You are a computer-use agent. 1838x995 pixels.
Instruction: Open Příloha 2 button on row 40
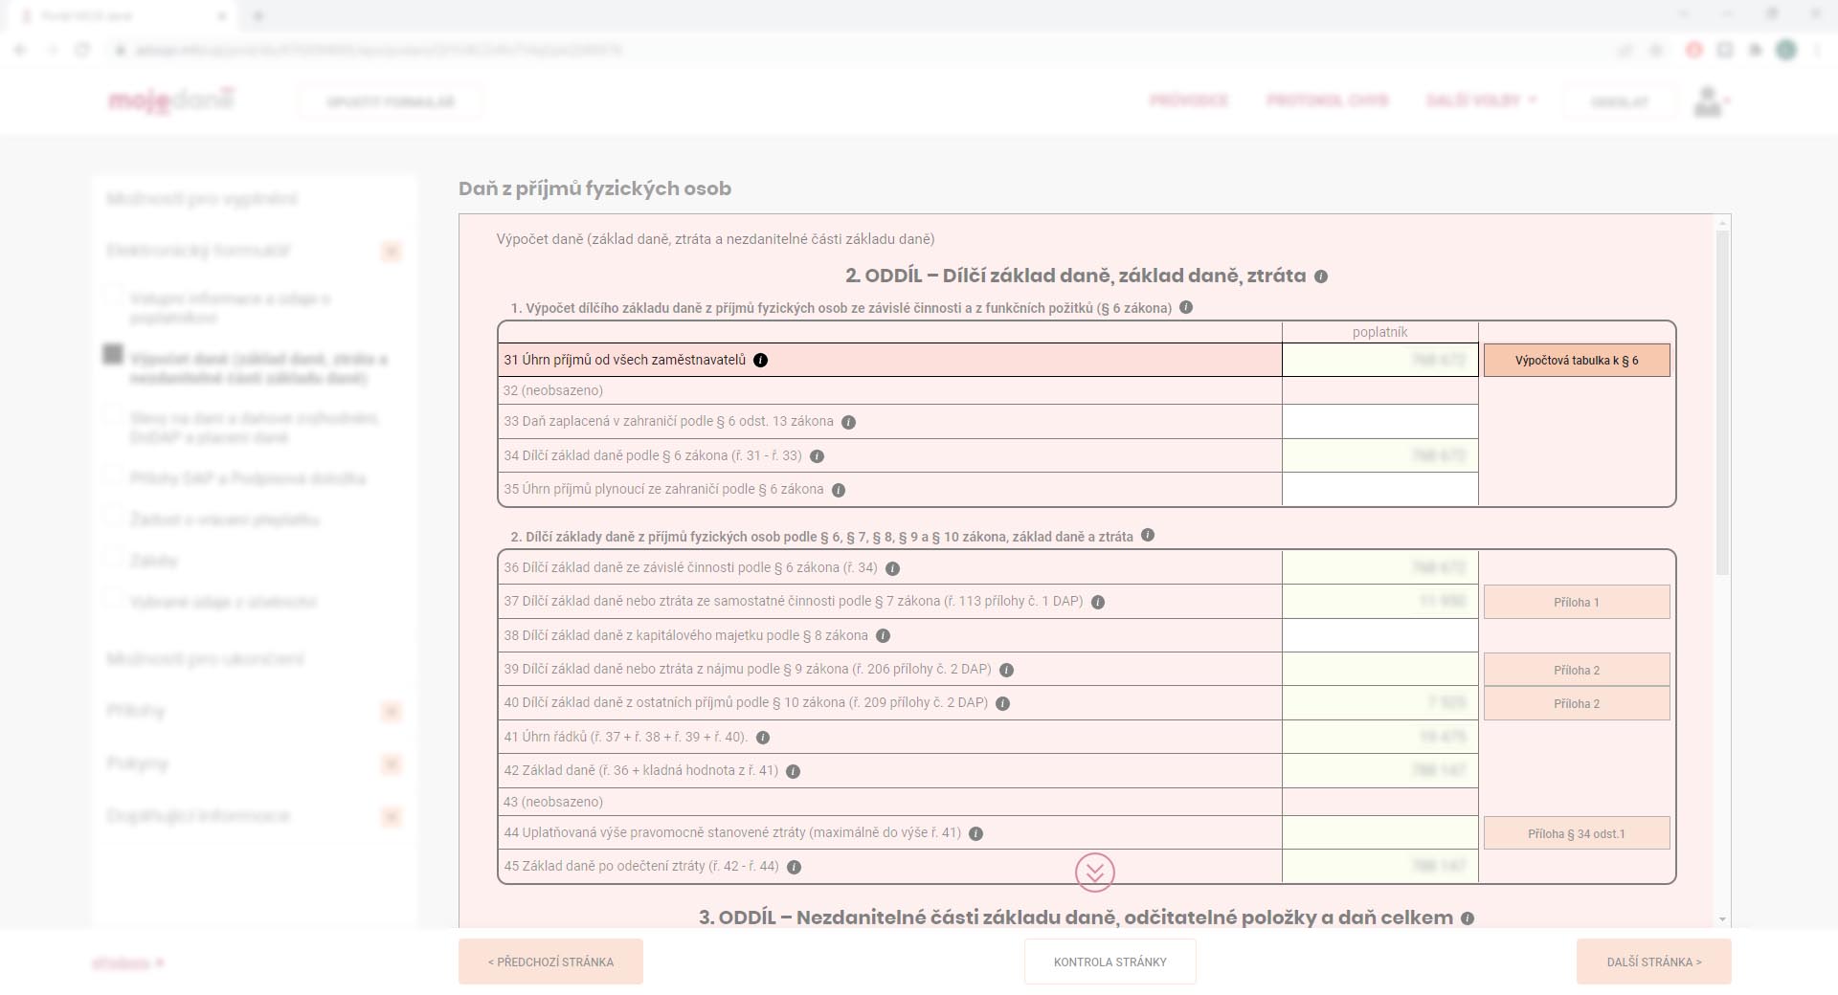tap(1577, 703)
